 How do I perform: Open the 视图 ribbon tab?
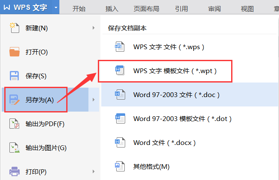(x=247, y=9)
